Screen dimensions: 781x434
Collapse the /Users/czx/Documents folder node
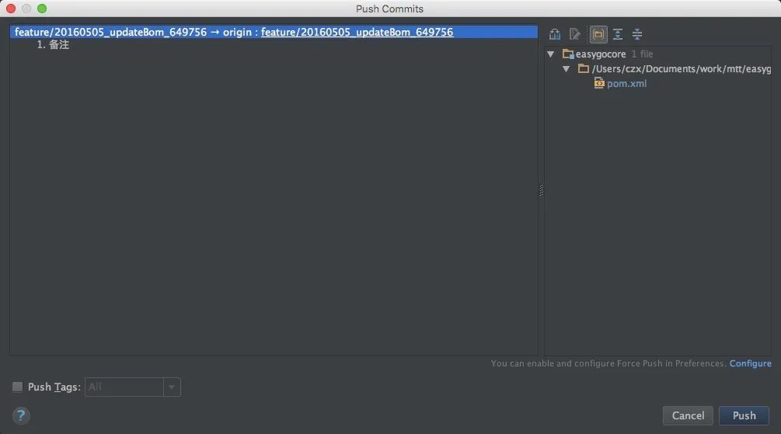click(567, 68)
